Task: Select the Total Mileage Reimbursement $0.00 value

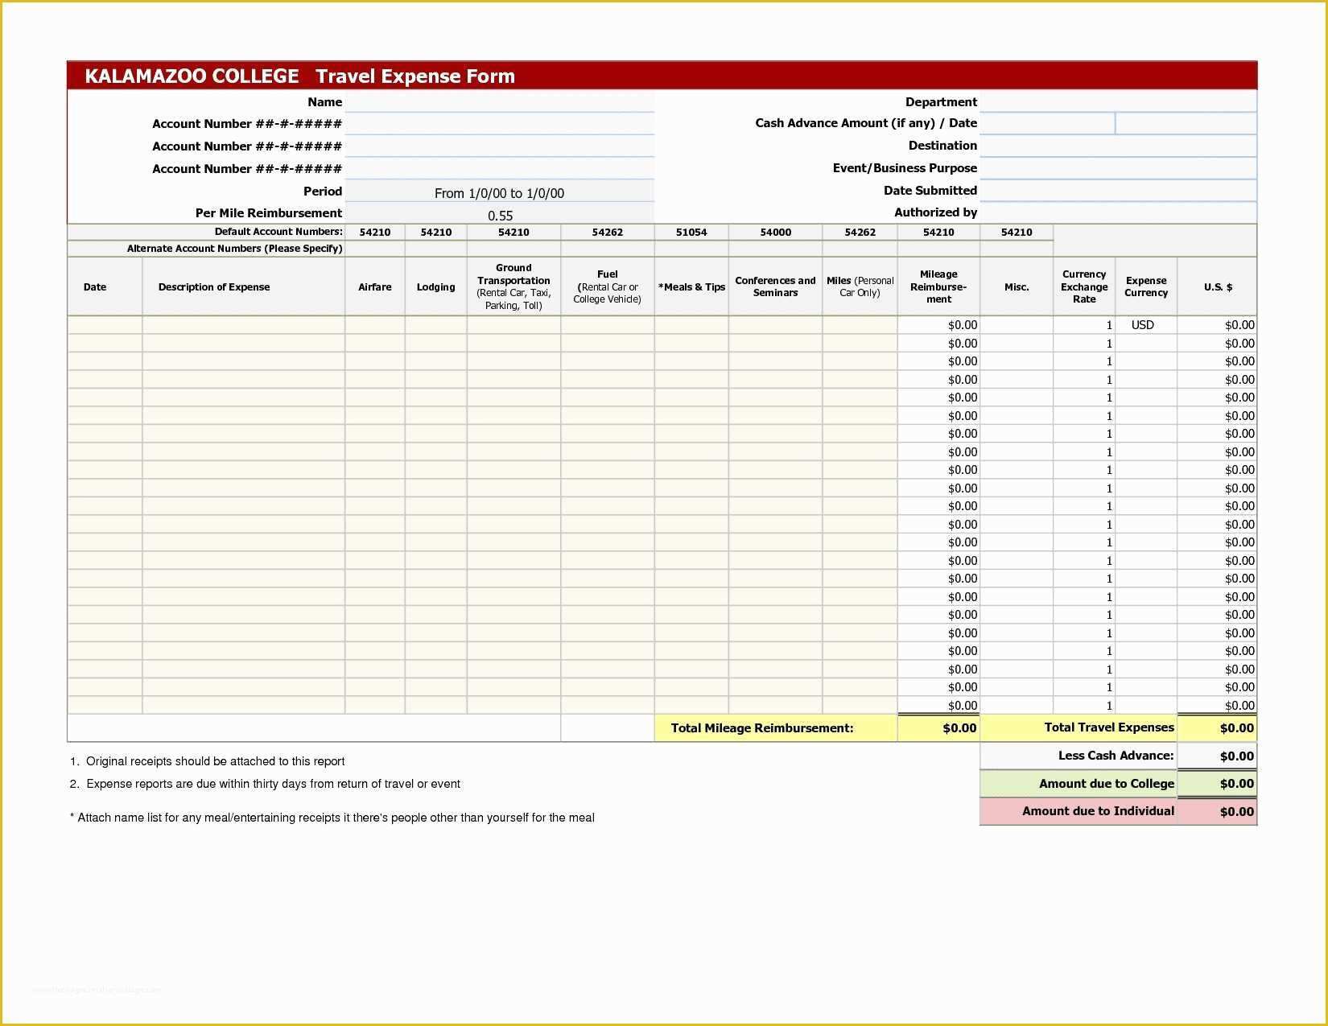Action: pyautogui.click(x=938, y=728)
